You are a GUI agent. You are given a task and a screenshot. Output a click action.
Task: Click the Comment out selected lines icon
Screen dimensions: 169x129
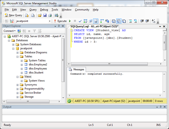(x=131, y=21)
